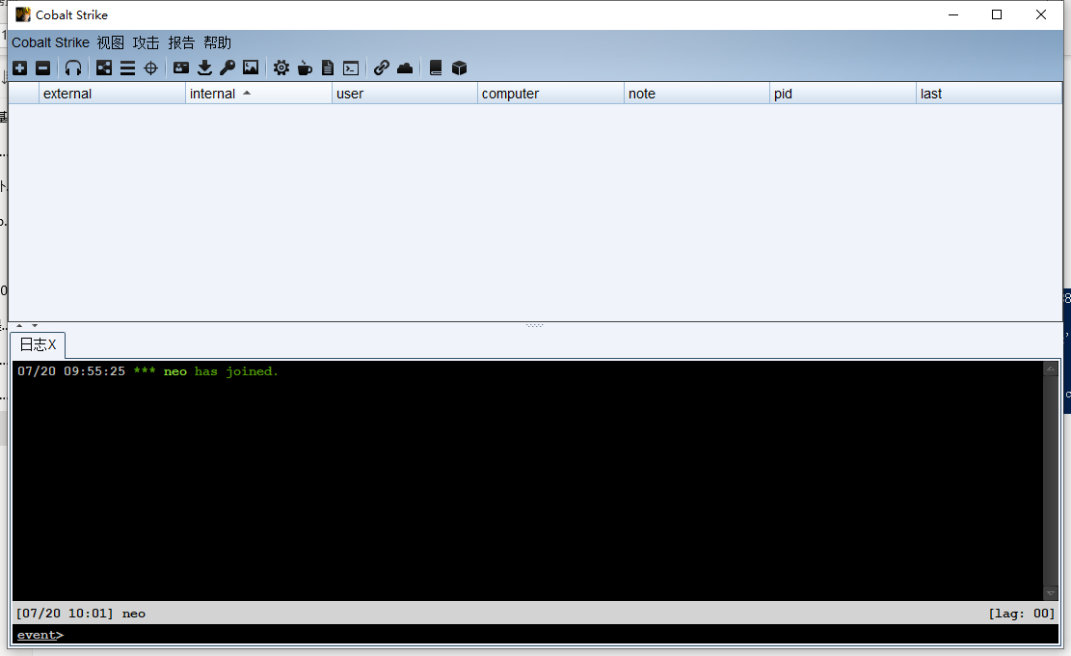Click the chain link host file icon
1071x656 pixels.
click(381, 68)
